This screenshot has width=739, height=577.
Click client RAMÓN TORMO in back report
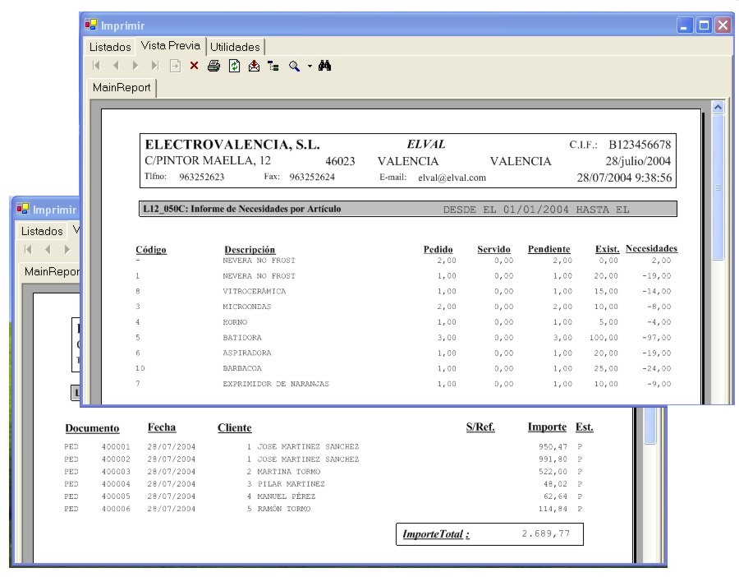click(284, 509)
